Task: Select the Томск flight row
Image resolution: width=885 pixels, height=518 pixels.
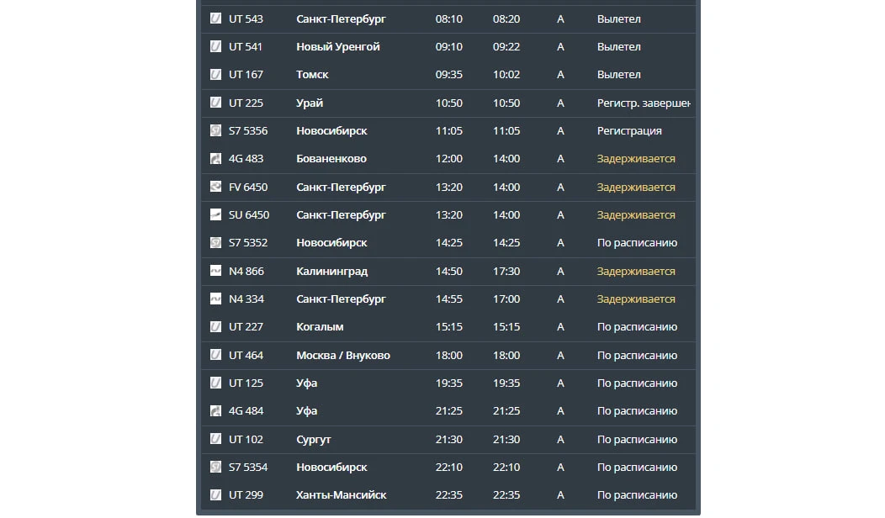Action: 448,75
